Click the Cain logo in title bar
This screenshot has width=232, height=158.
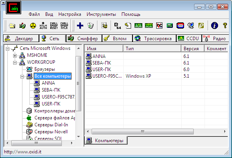point(14,8)
